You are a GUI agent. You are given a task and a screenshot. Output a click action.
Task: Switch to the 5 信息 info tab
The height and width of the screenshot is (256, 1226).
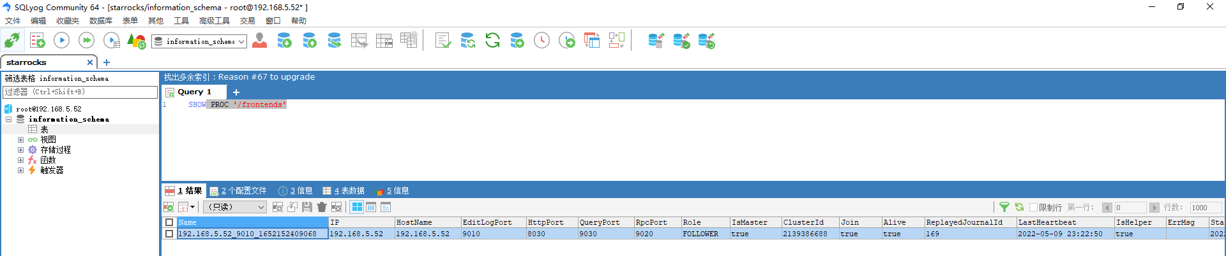(x=393, y=190)
